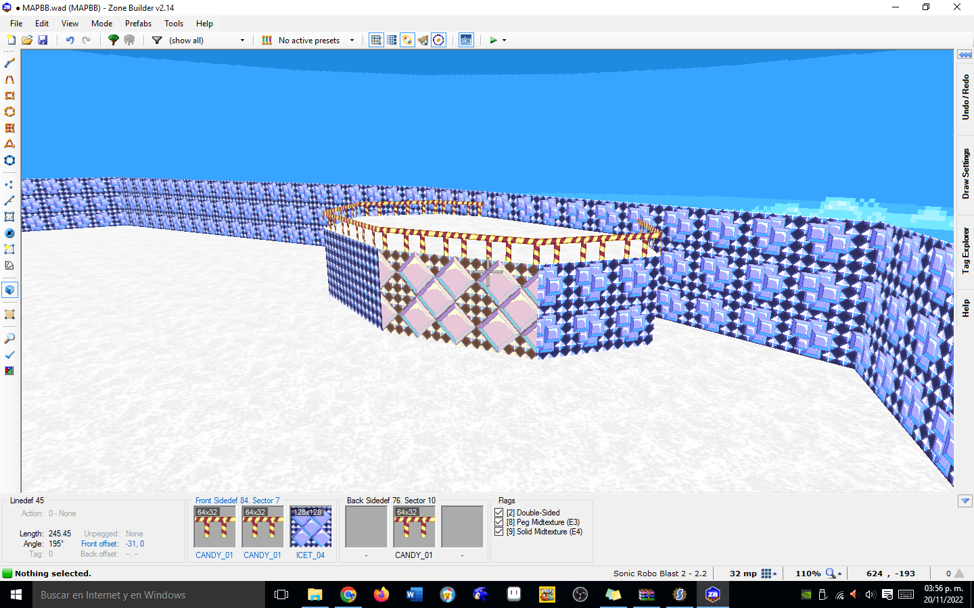Open the Prefabs menu

138,23
